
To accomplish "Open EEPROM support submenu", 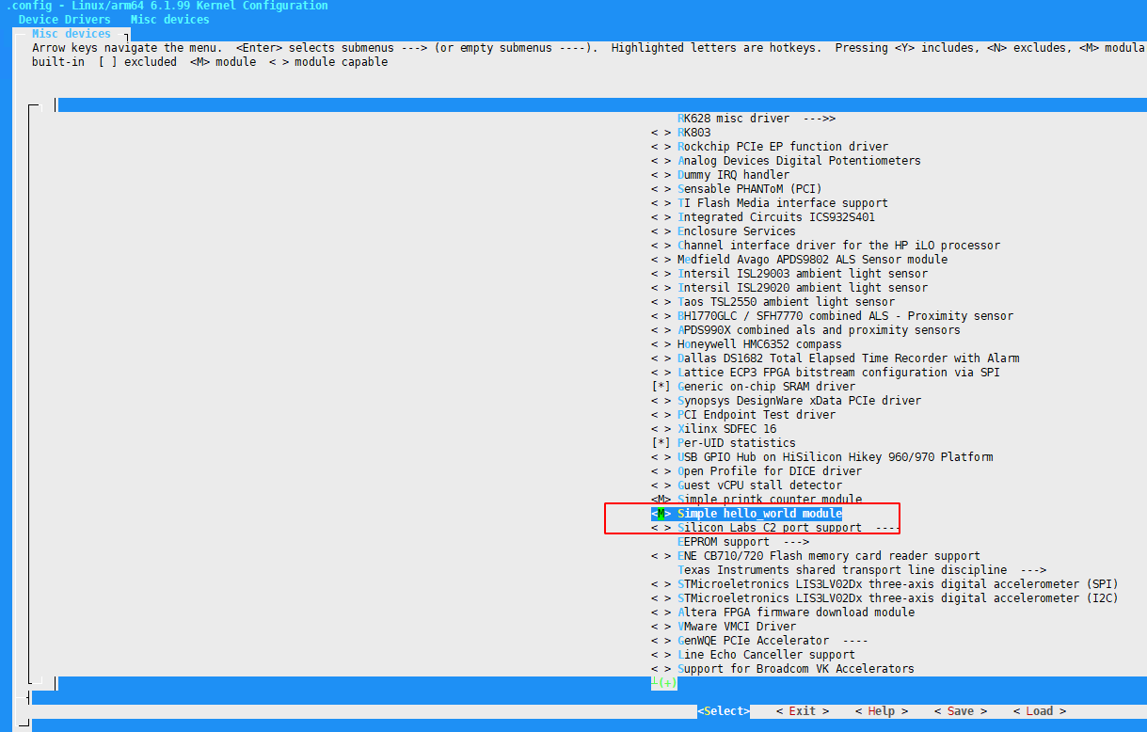I will pyautogui.click(x=743, y=542).
